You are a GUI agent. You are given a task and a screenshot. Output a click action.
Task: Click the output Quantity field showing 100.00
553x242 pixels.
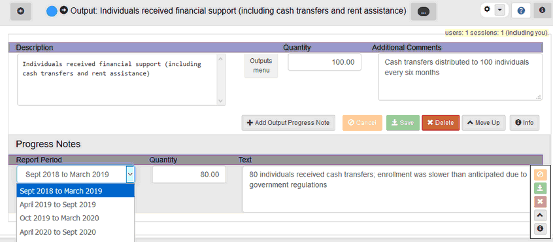click(x=324, y=62)
